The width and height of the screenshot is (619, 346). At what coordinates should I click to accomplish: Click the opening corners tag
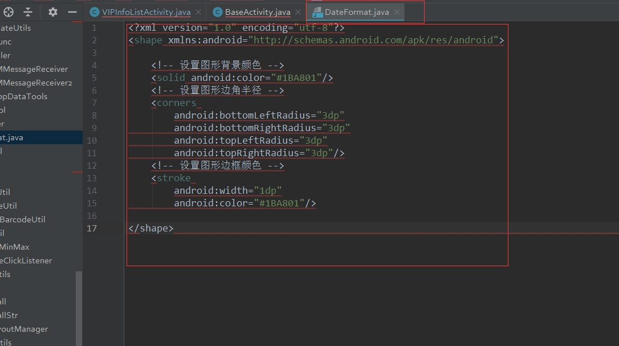click(x=174, y=103)
